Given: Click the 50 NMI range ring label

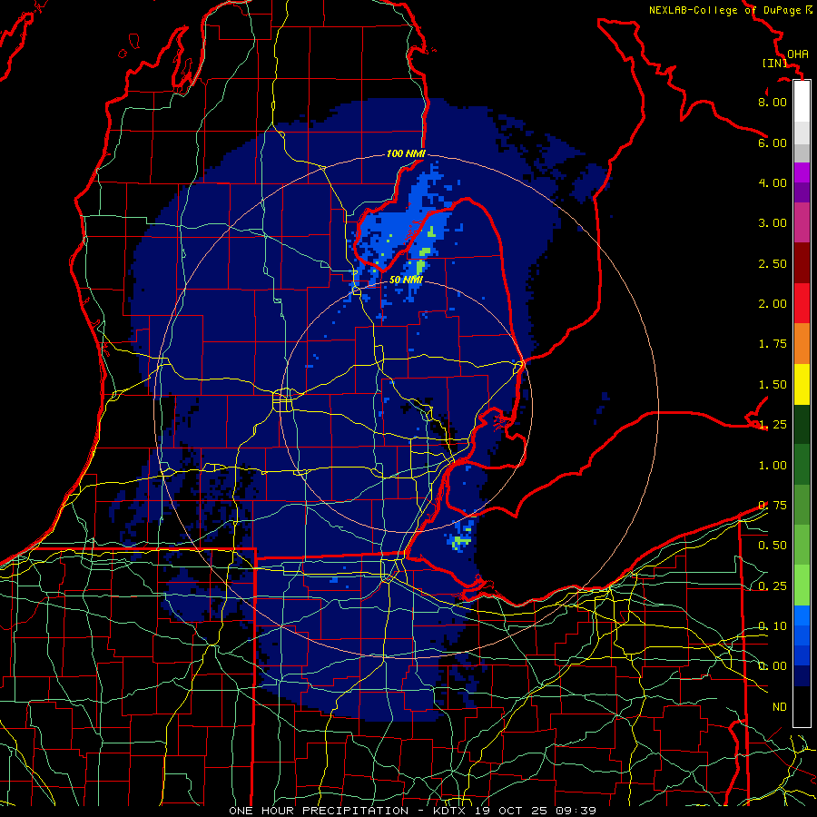Looking at the screenshot, I should click(406, 280).
